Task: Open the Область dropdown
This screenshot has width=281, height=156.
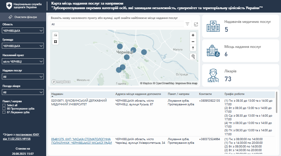Action: [23, 31]
